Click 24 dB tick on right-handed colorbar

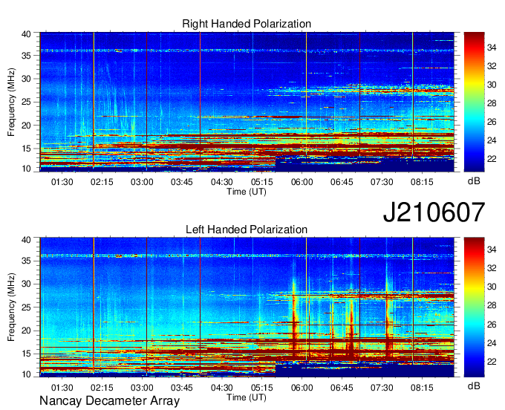492,140
